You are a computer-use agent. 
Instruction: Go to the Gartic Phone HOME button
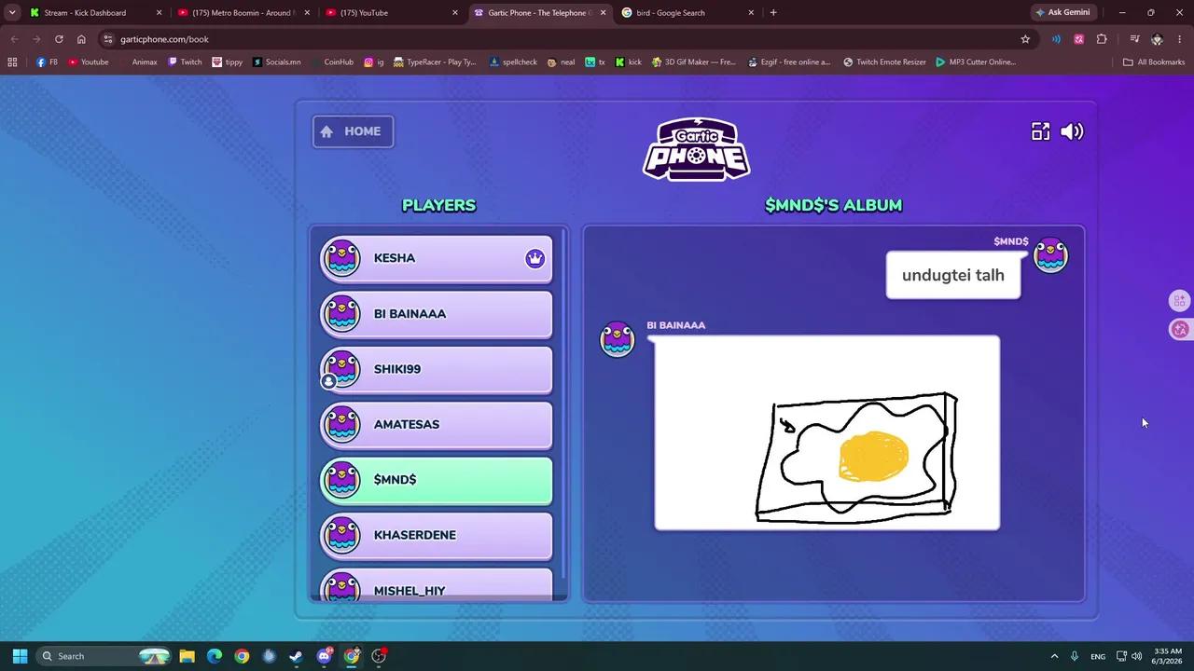pyautogui.click(x=353, y=131)
